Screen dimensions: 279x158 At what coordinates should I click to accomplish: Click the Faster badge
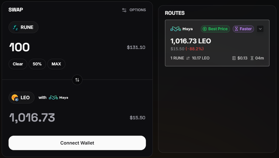[243, 29]
